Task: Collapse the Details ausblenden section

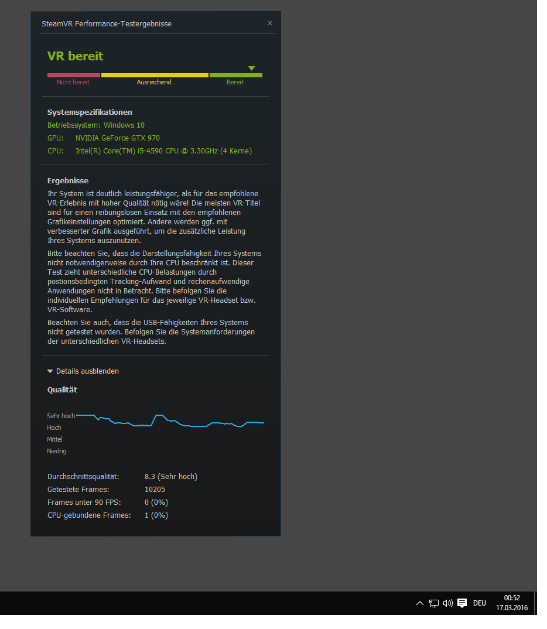Action: pyautogui.click(x=83, y=371)
